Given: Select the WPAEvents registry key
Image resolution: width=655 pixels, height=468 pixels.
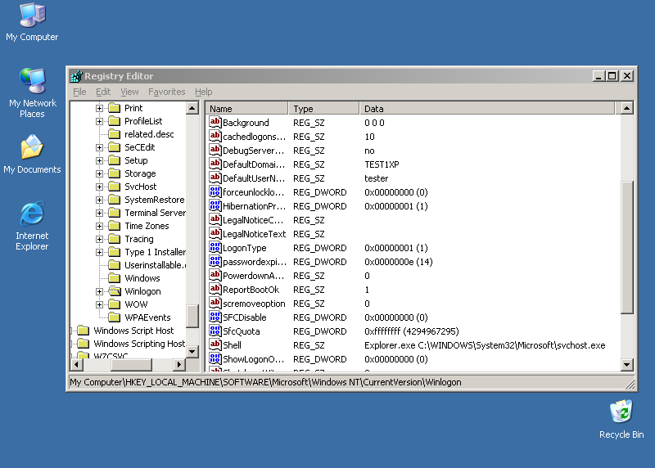Looking at the screenshot, I should [x=147, y=317].
